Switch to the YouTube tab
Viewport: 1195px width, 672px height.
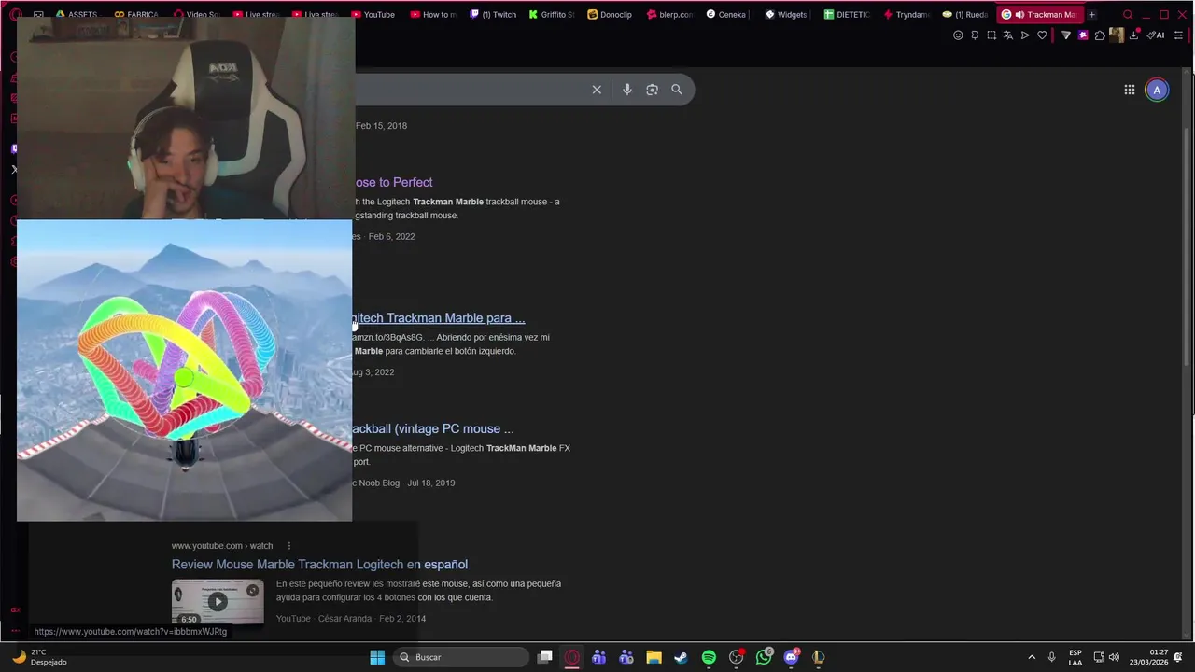[373, 15]
